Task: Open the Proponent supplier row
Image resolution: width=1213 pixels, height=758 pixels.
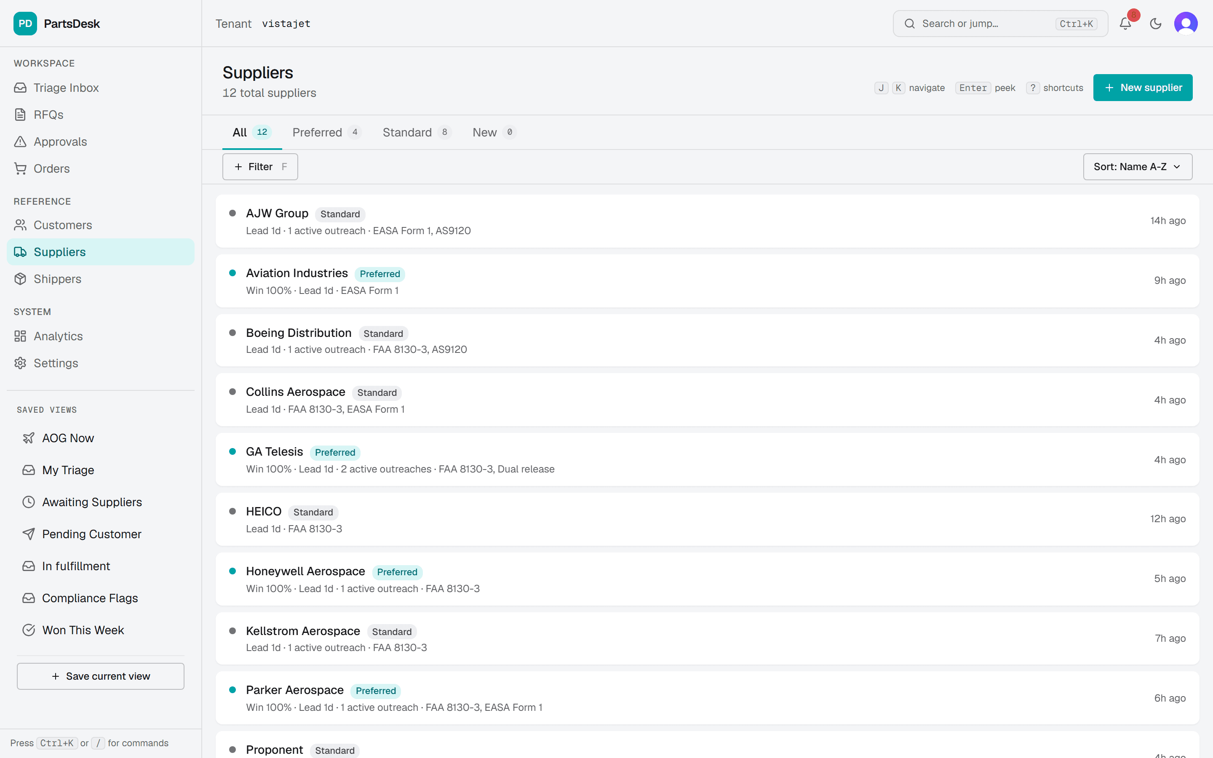Action: coord(707,745)
